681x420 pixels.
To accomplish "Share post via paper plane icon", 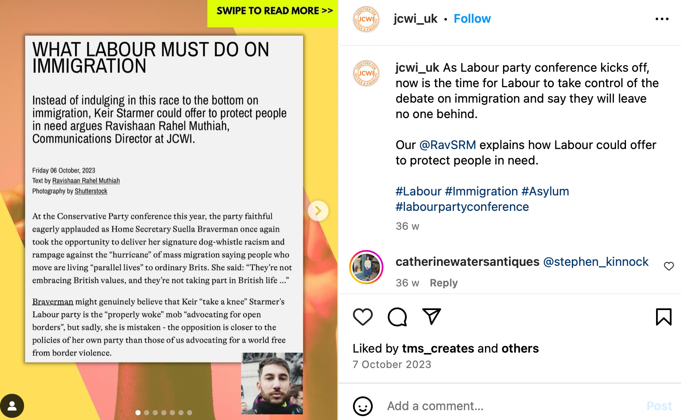I will pos(432,317).
